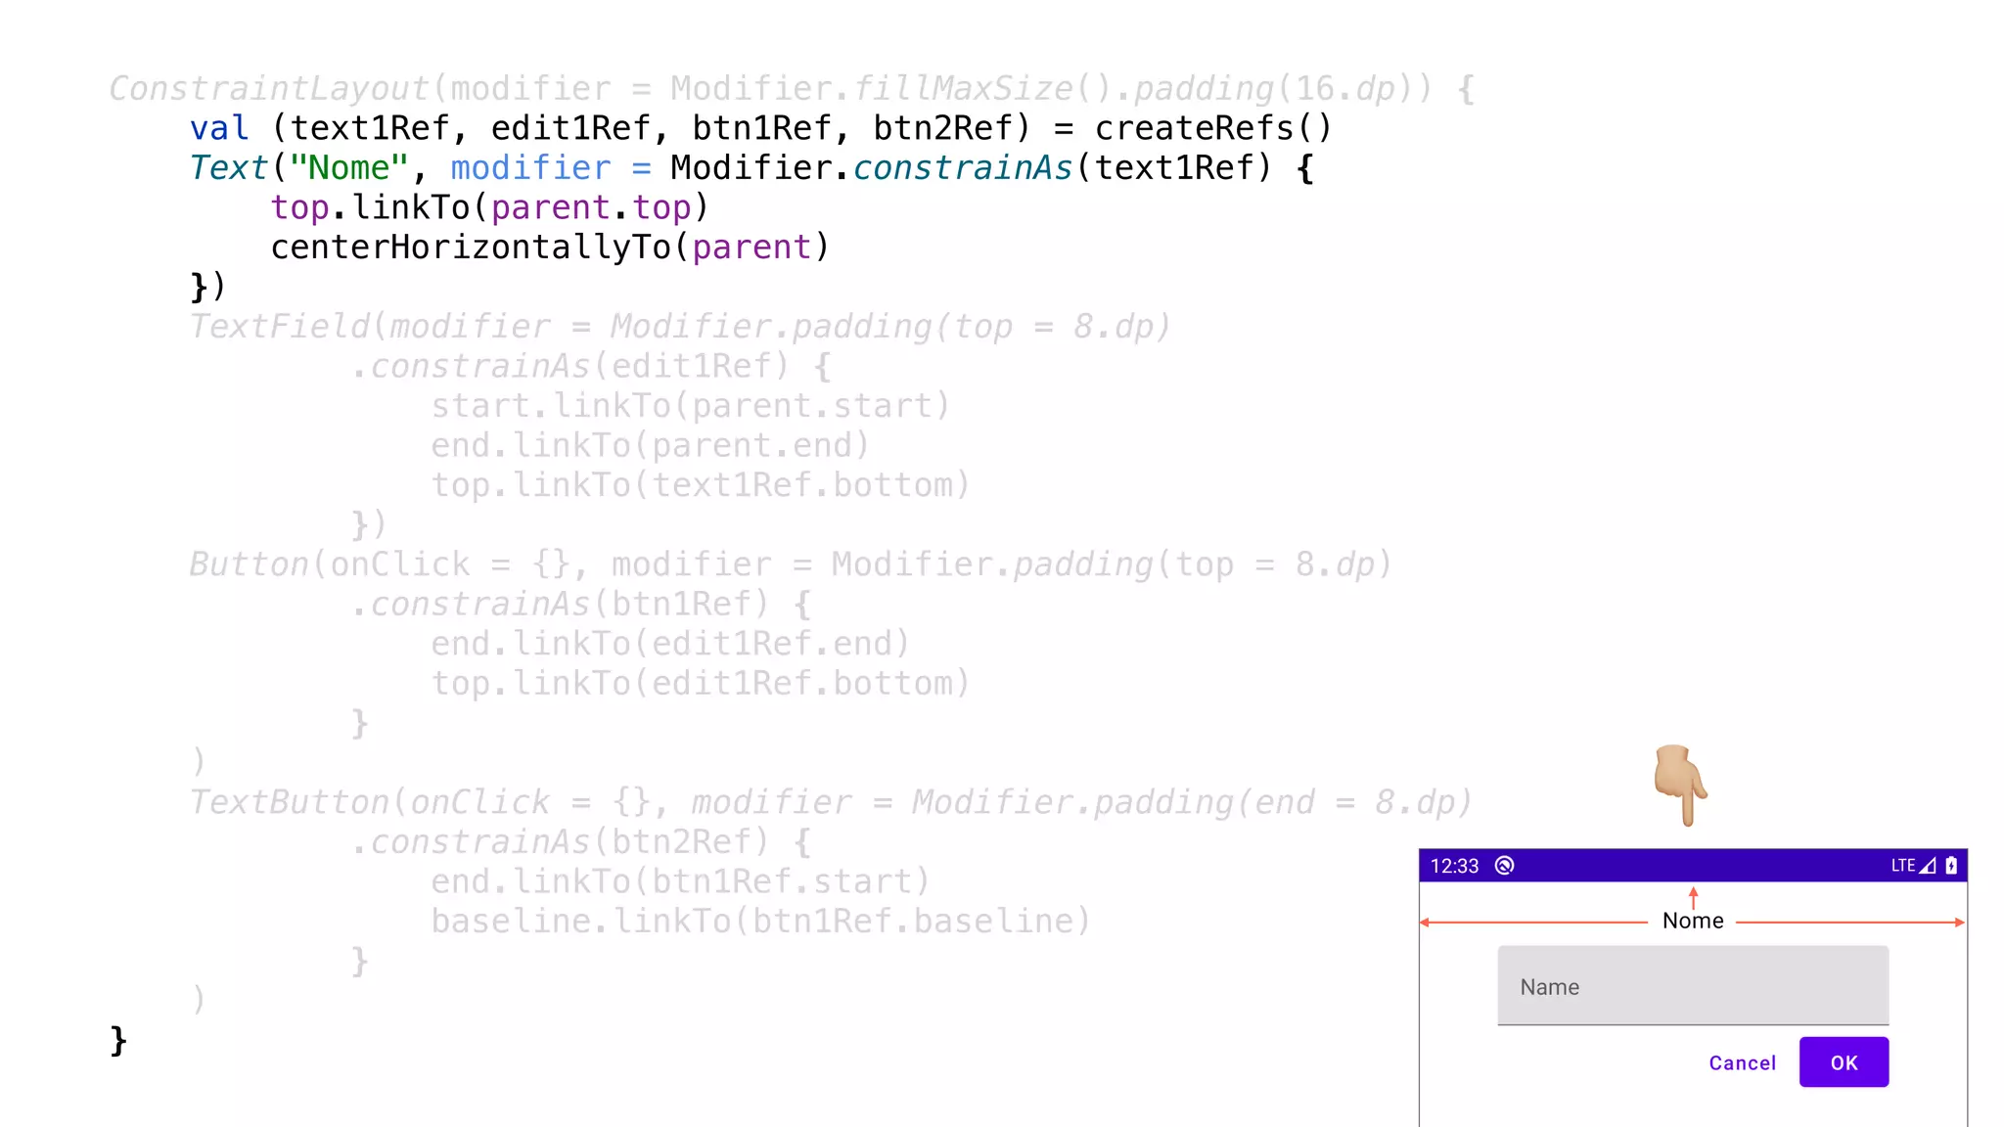Viewport: 2004px width, 1127px height.
Task: Click the red upward arrow above Nome
Action: tap(1693, 896)
